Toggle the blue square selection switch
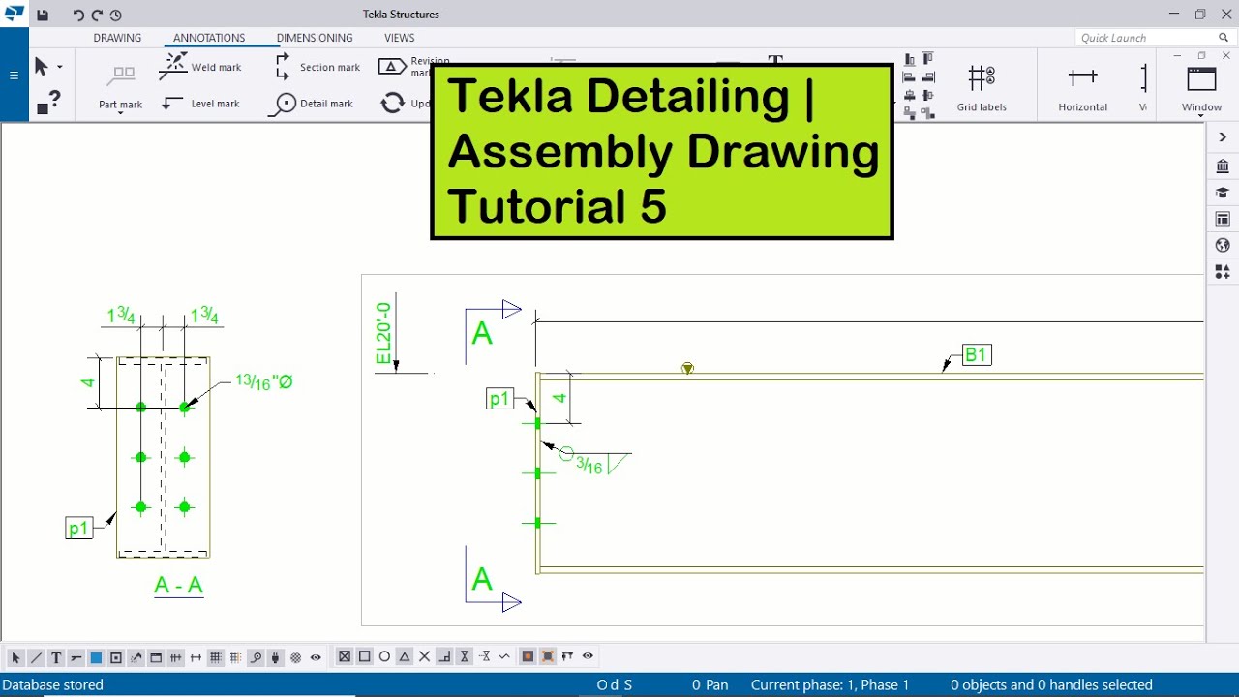Viewport: 1239px width, 697px height. [x=96, y=657]
